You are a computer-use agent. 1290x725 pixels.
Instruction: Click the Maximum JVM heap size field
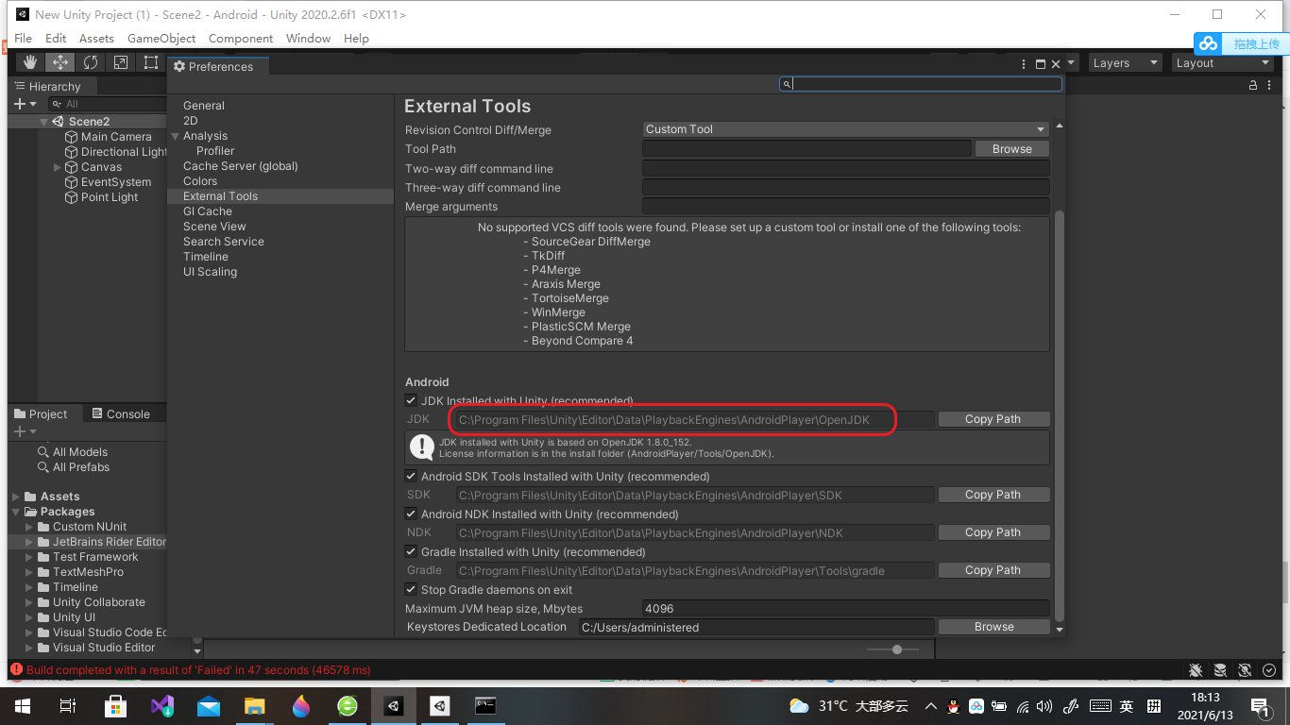coord(845,609)
